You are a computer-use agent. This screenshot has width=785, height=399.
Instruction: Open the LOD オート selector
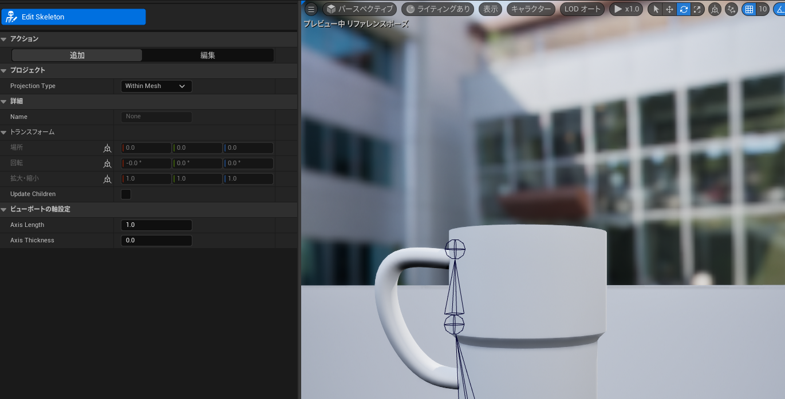coord(582,9)
